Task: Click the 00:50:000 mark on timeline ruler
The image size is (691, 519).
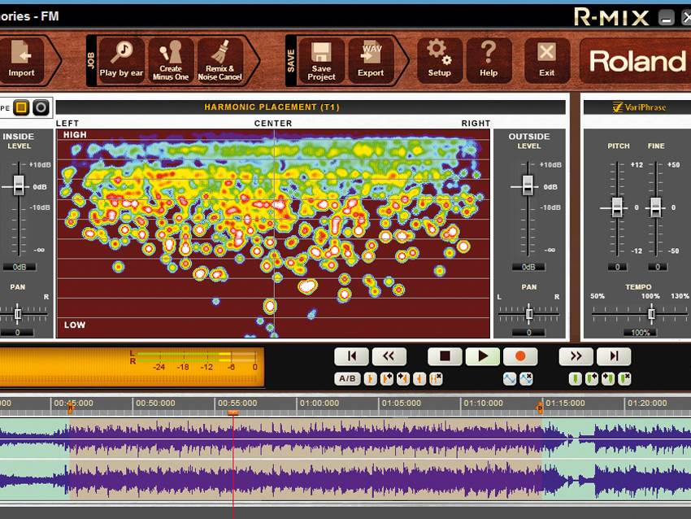Action: tap(155, 403)
